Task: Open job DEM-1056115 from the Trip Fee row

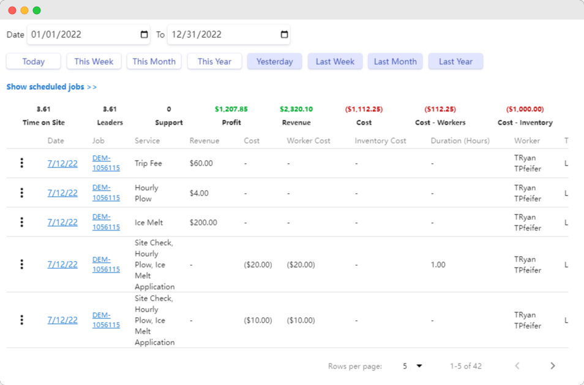Action: coord(106,163)
